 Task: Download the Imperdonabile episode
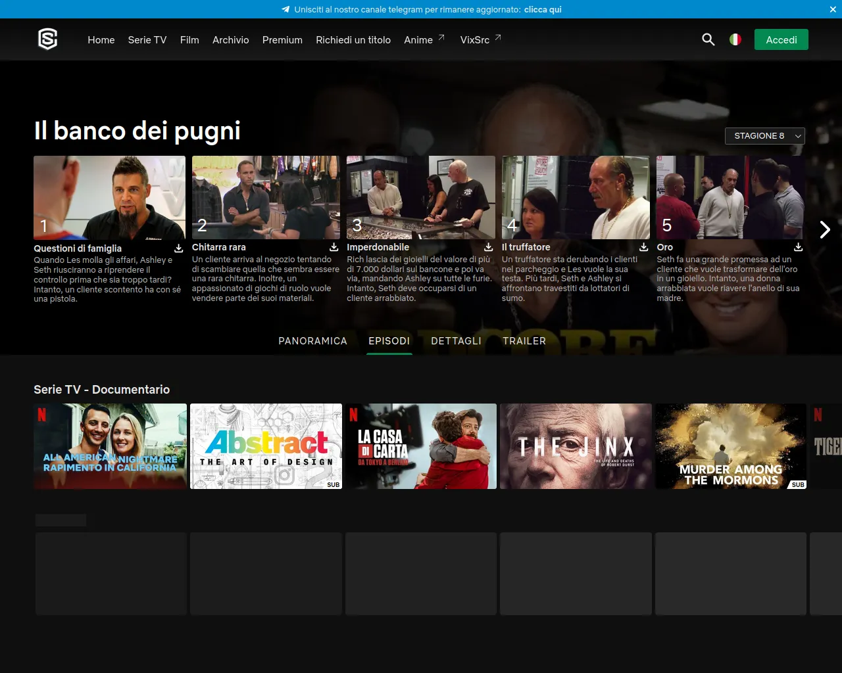click(488, 247)
